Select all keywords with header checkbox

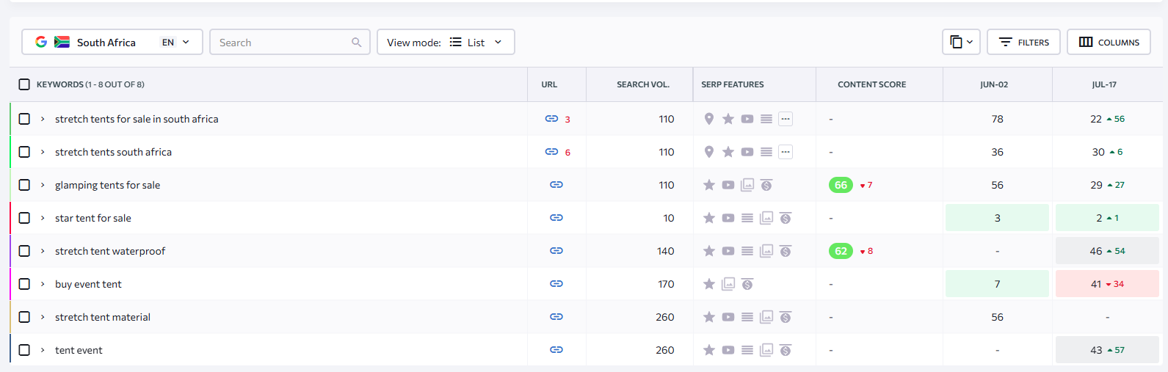24,84
